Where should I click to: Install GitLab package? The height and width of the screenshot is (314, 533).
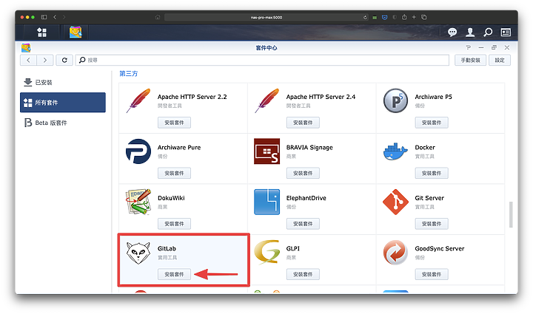point(174,274)
